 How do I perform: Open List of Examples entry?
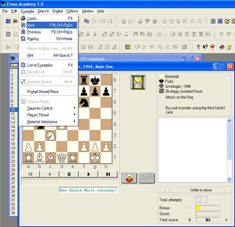click(x=48, y=65)
